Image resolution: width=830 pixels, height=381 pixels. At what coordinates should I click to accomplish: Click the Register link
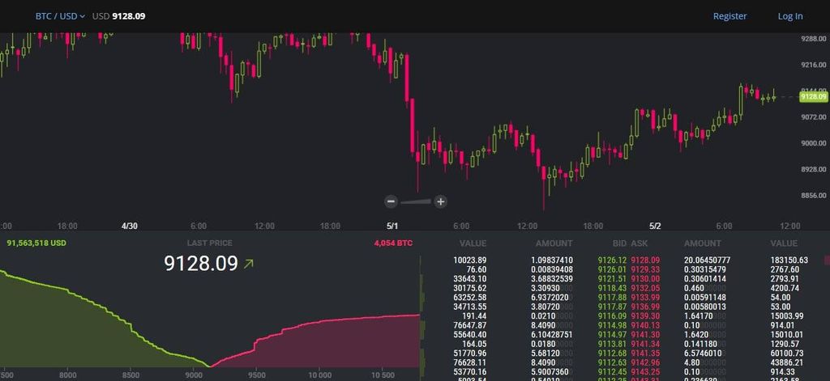730,16
